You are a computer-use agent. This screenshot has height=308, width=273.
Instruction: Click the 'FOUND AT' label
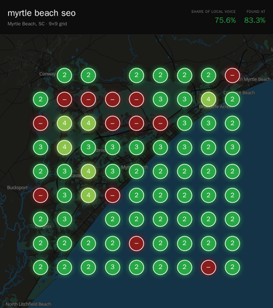click(256, 12)
